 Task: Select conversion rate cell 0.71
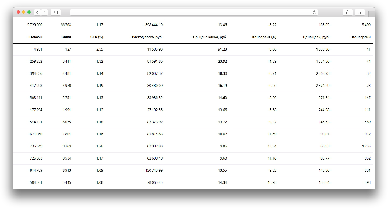(273, 73)
